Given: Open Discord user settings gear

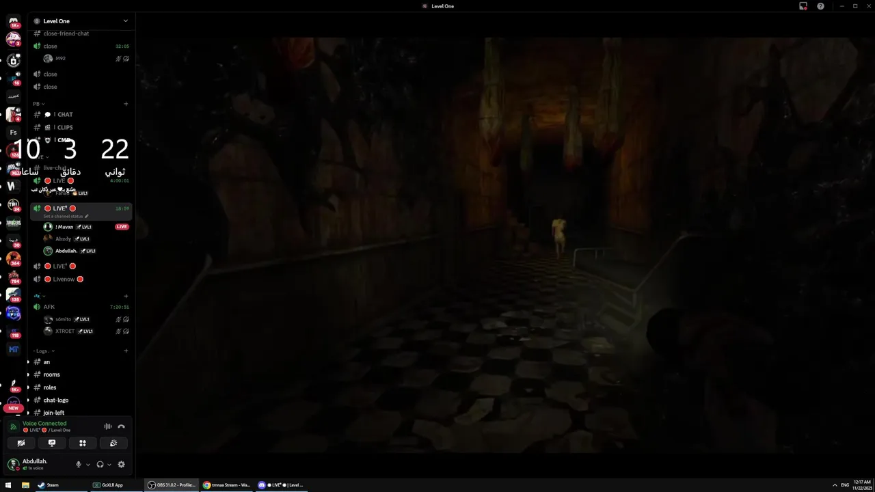Looking at the screenshot, I should tap(121, 465).
